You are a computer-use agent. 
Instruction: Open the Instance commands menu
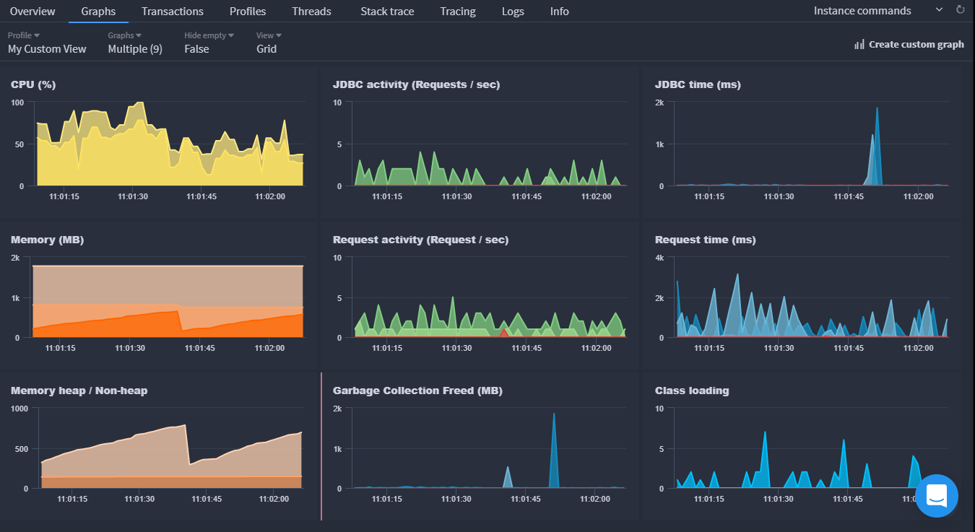(x=862, y=11)
